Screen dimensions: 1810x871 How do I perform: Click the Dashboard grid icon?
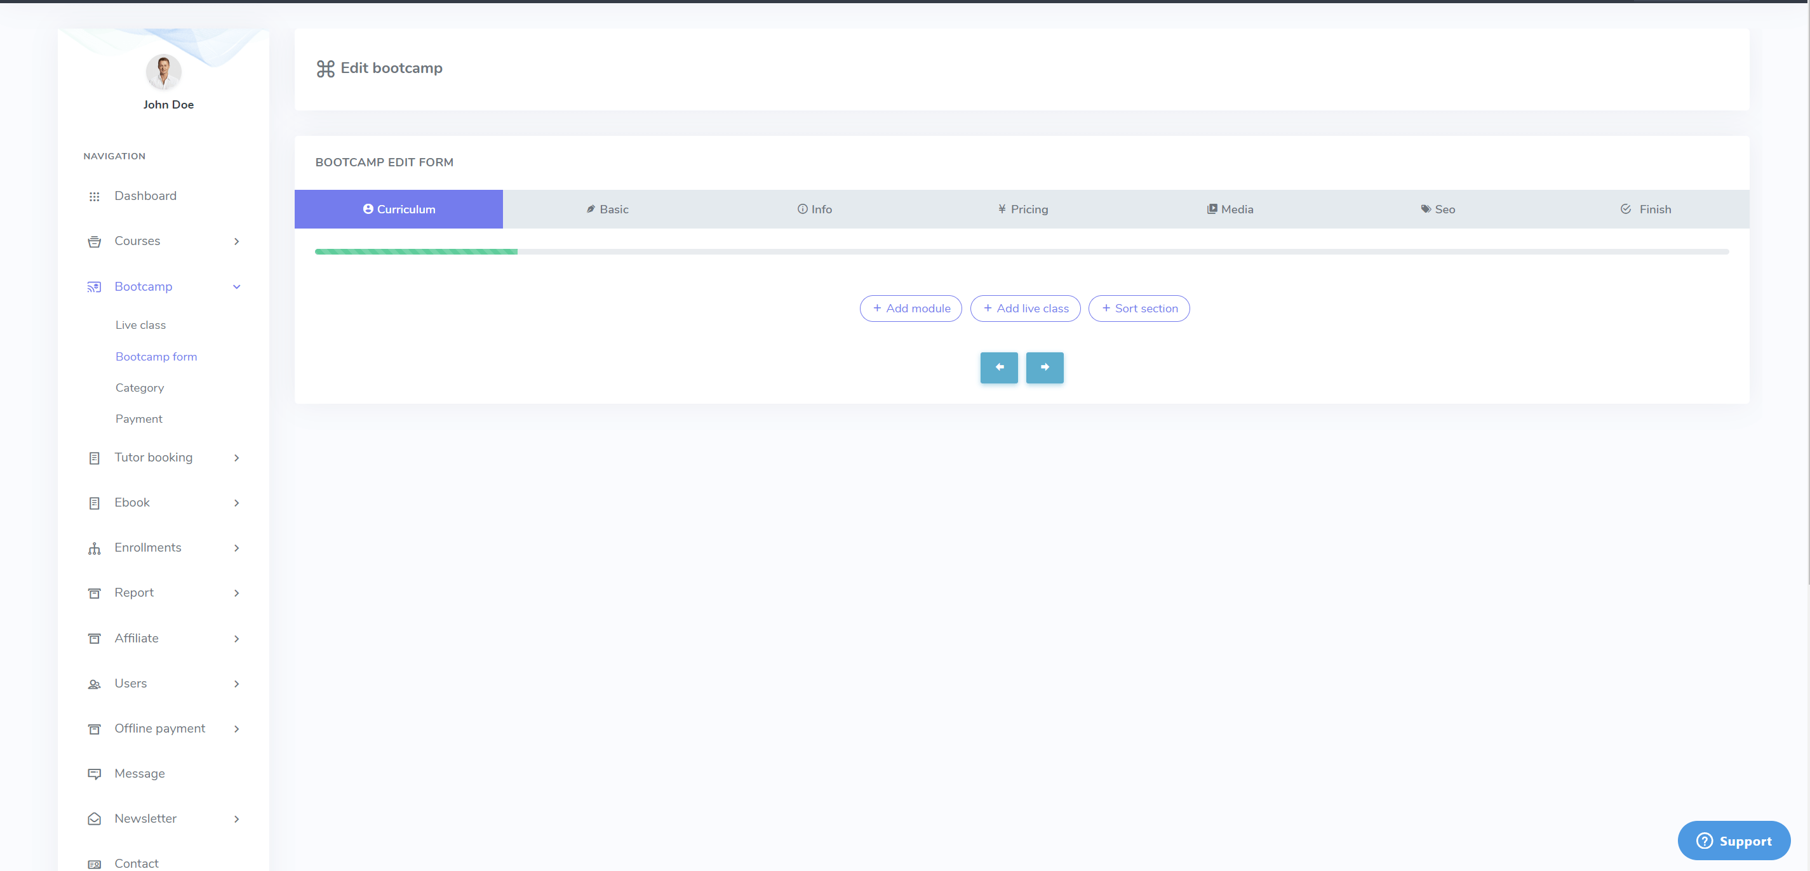[94, 197]
